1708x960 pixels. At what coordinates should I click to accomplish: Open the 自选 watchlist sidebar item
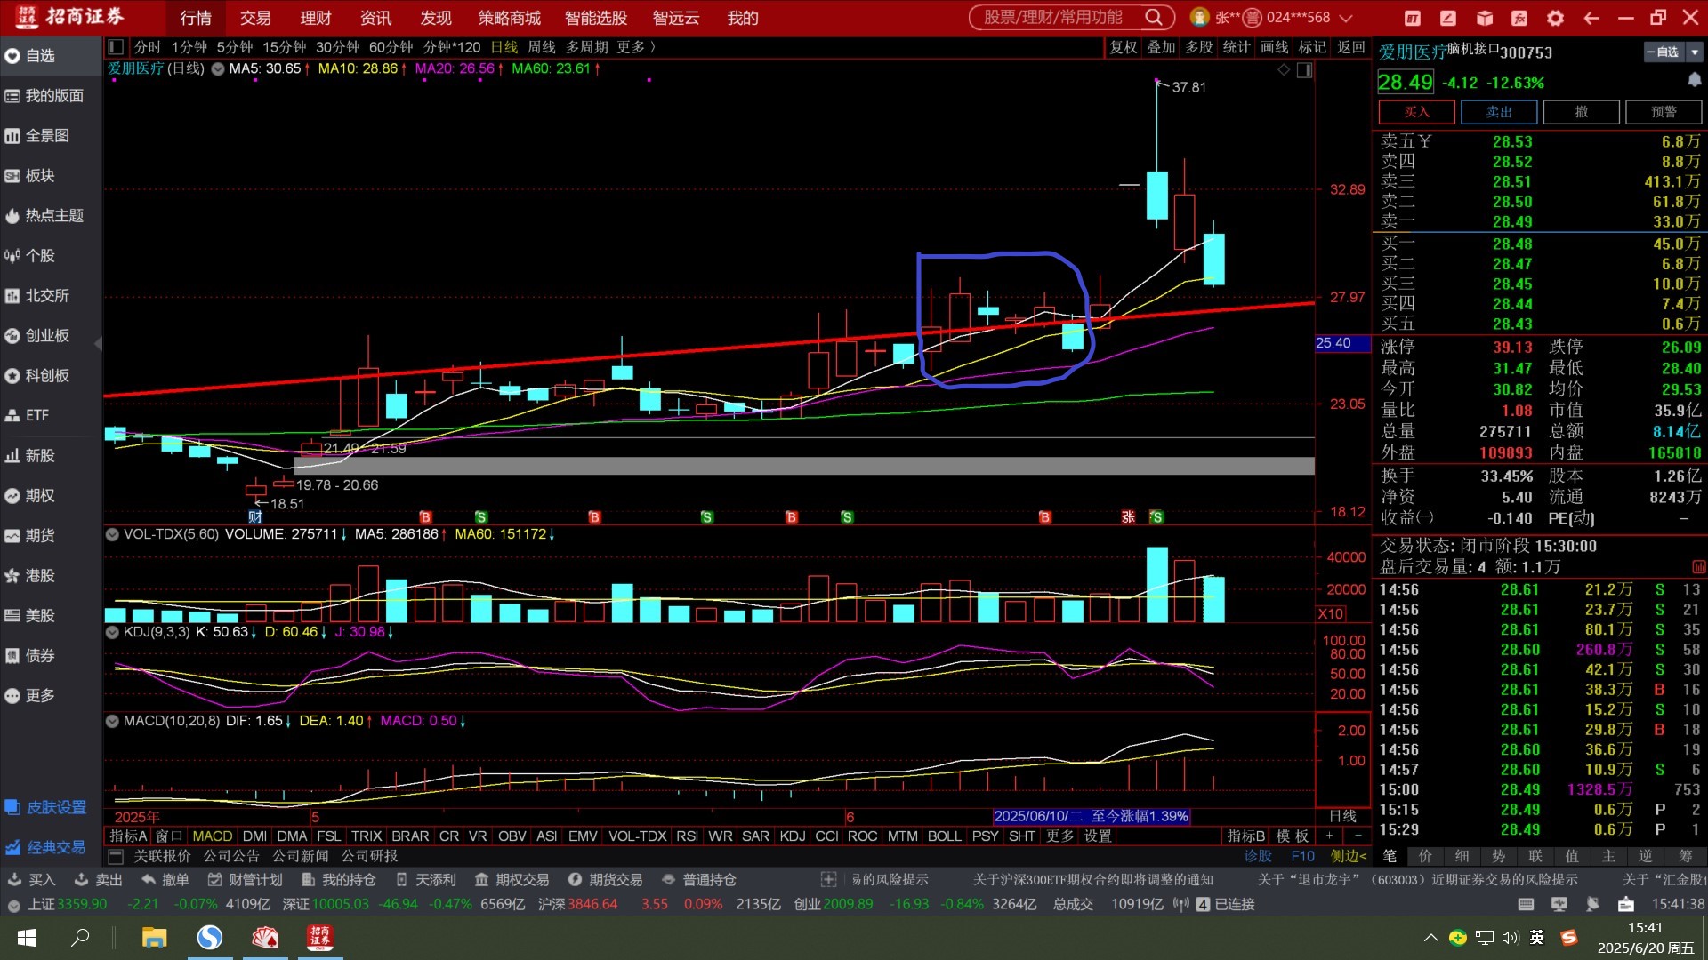click(x=40, y=56)
